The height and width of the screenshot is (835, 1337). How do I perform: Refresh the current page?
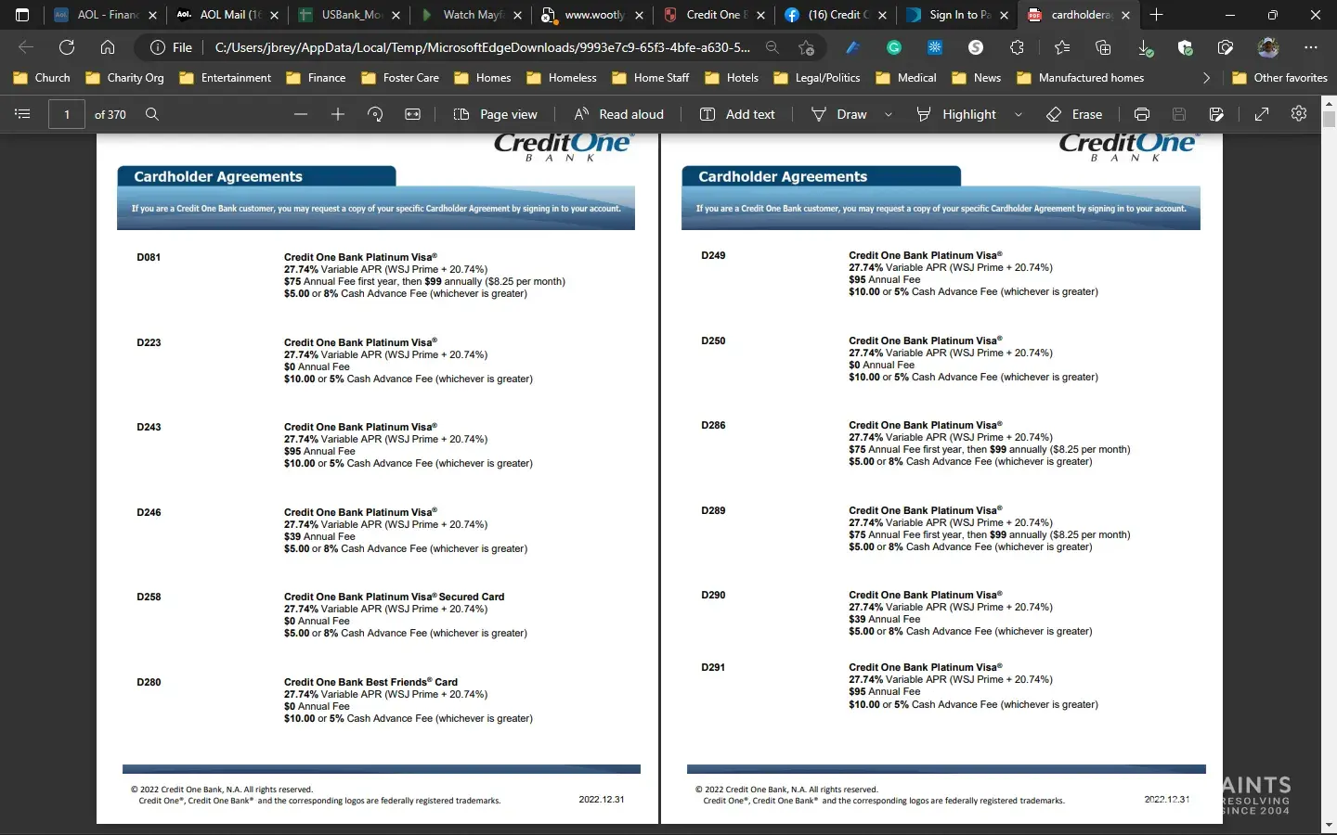[x=67, y=47]
